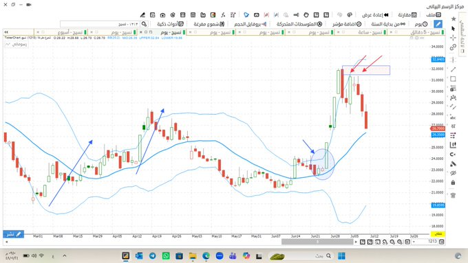Viewport: 468px width, 263px height.
Task: Select the trend line drawing tool
Action: 453,69
